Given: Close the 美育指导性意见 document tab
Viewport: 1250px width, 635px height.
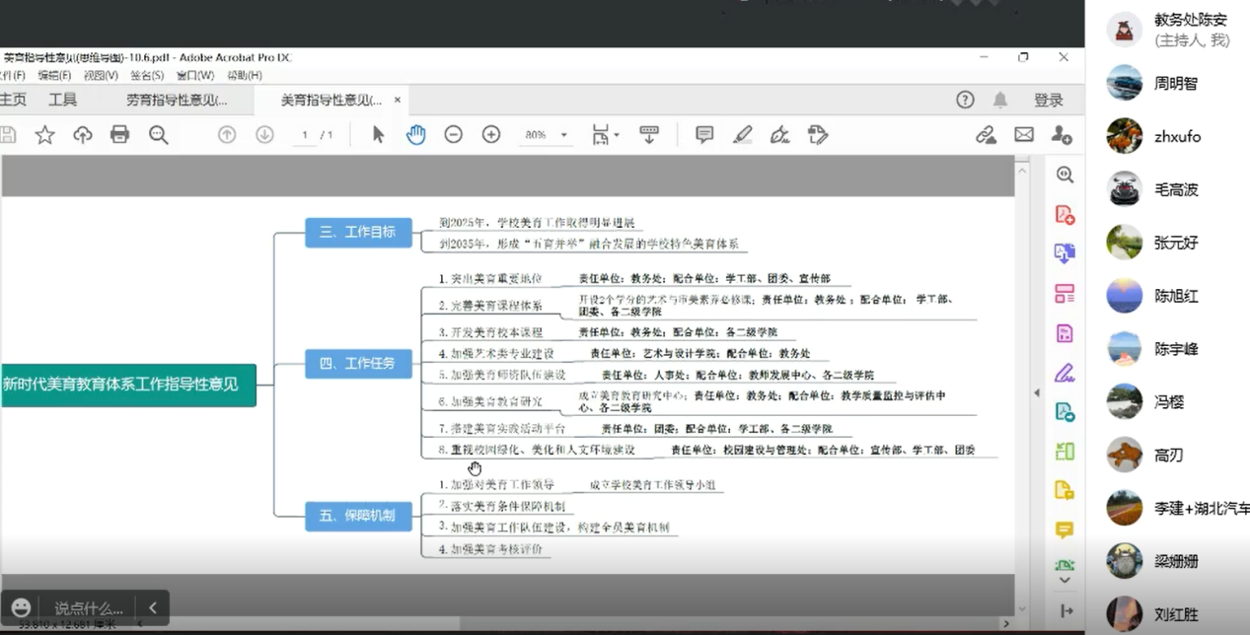Looking at the screenshot, I should [x=398, y=100].
